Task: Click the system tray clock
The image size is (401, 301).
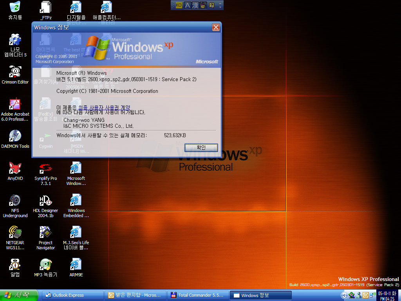Action: point(387,295)
